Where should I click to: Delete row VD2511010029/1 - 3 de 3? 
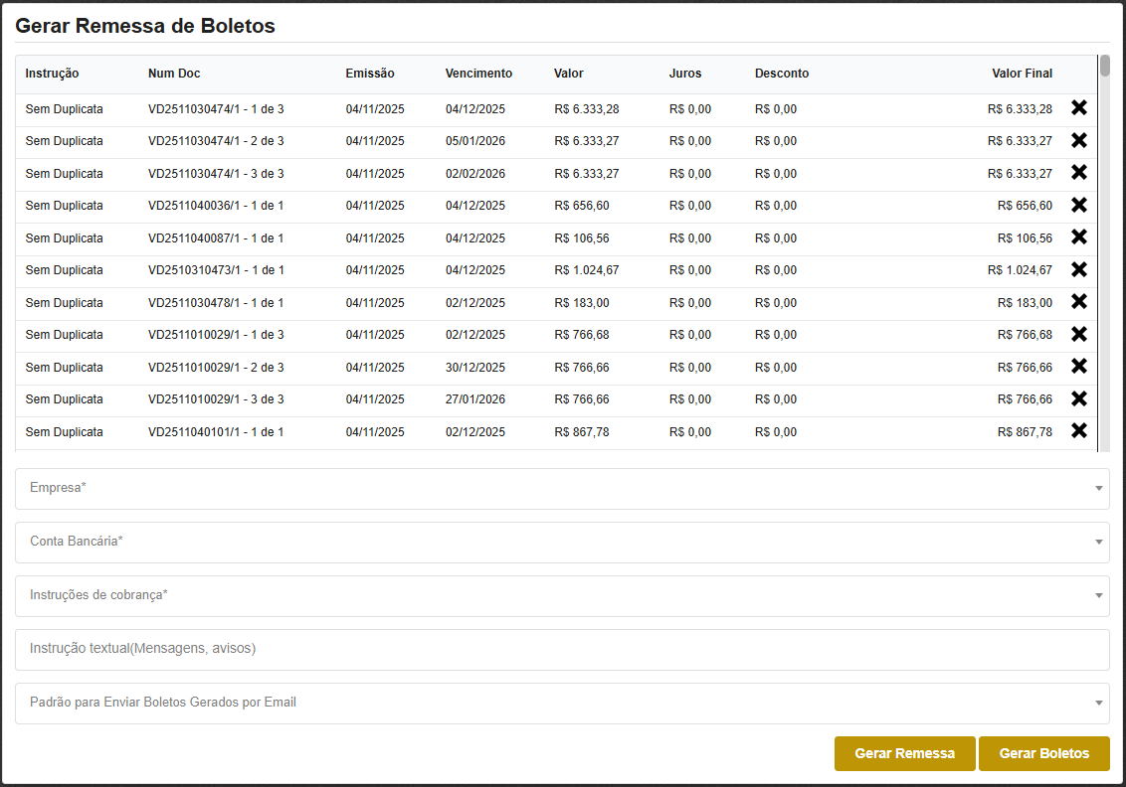[x=1078, y=398]
